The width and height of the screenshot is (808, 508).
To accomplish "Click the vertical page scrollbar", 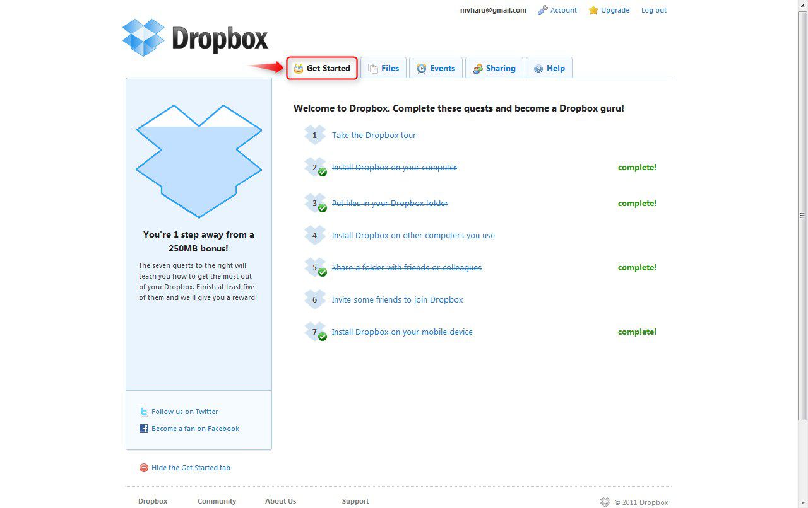I will pos(803,215).
